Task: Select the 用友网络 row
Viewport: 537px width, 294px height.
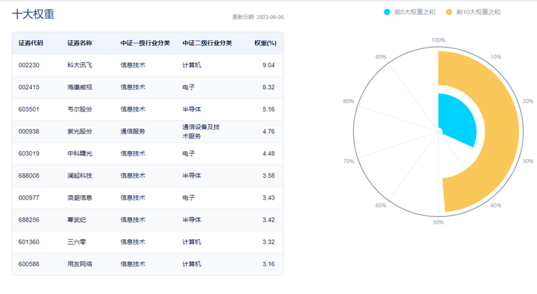Action: pos(148,264)
